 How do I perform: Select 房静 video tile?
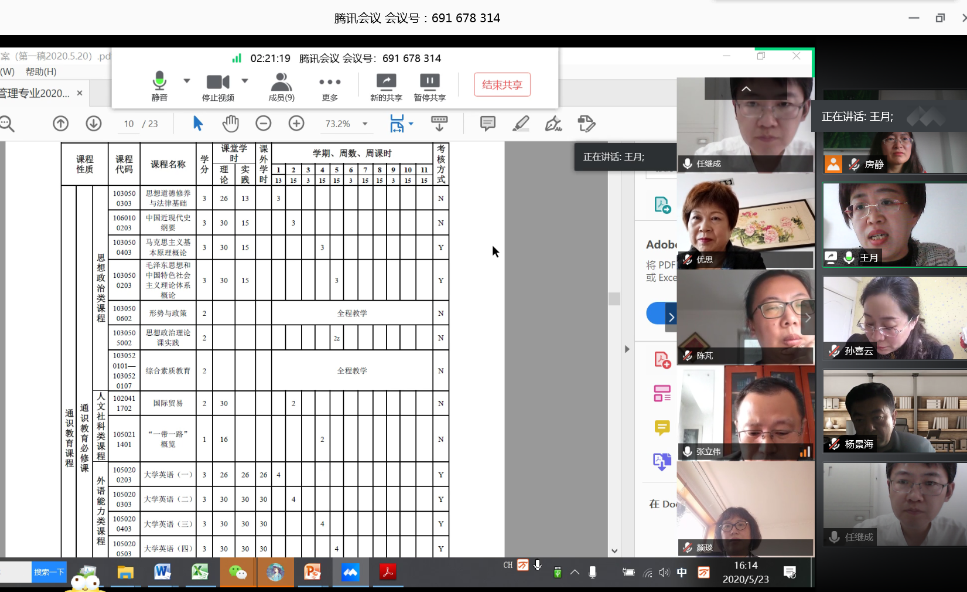pos(895,132)
